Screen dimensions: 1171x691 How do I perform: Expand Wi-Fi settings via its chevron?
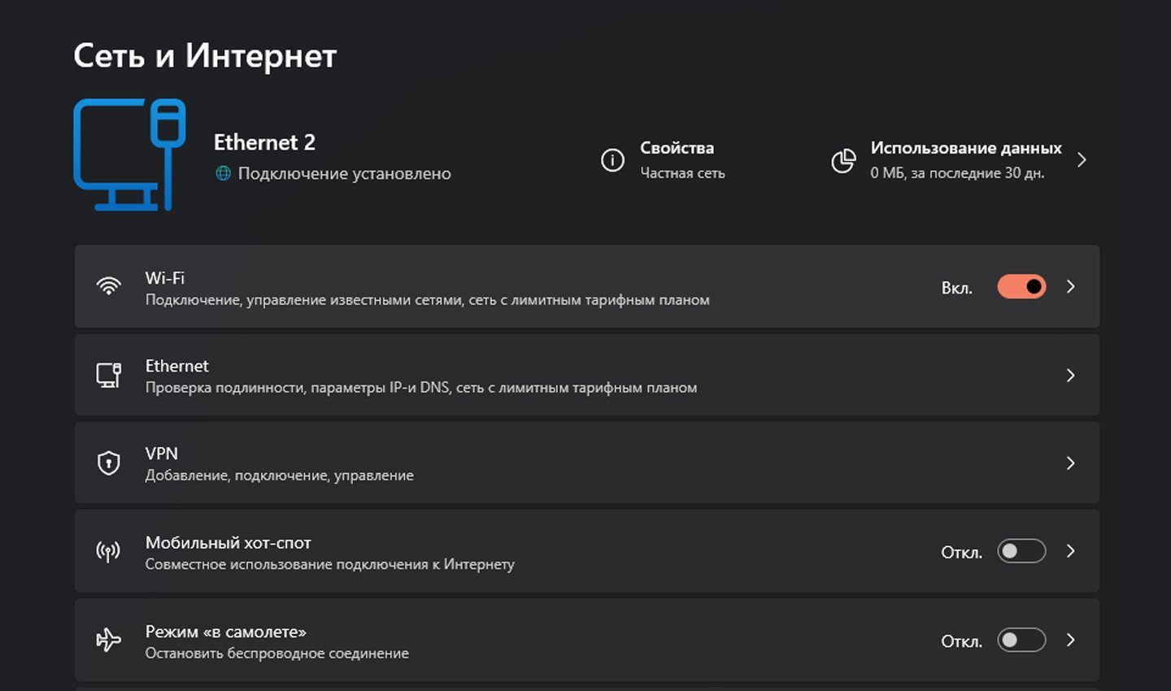coord(1071,287)
